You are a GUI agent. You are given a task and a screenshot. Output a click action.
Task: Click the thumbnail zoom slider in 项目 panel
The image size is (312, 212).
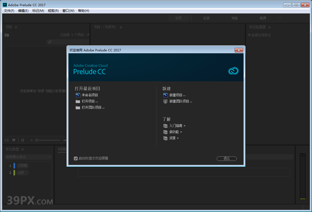pos(48,140)
